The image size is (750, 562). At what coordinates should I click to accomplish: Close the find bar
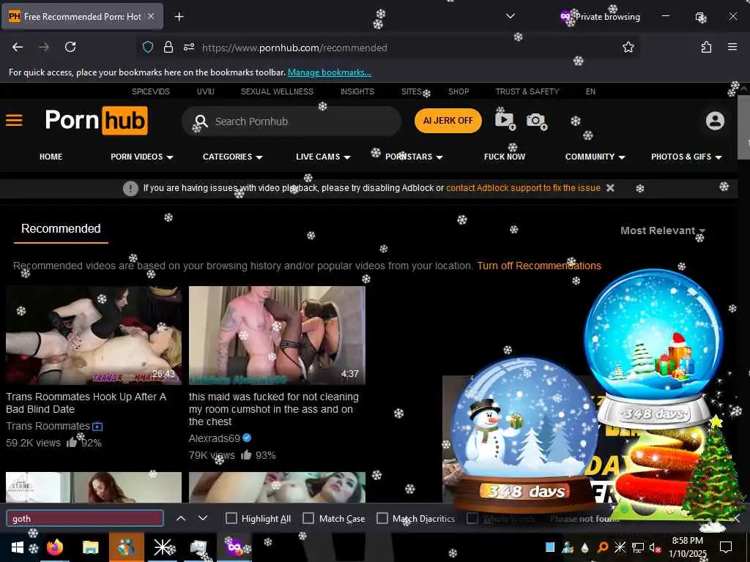coord(737,518)
